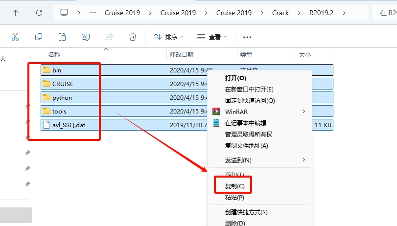The width and height of the screenshot is (397, 226).
Task: Navigate to R2019.2 breadcrumb folder
Action: 321,13
